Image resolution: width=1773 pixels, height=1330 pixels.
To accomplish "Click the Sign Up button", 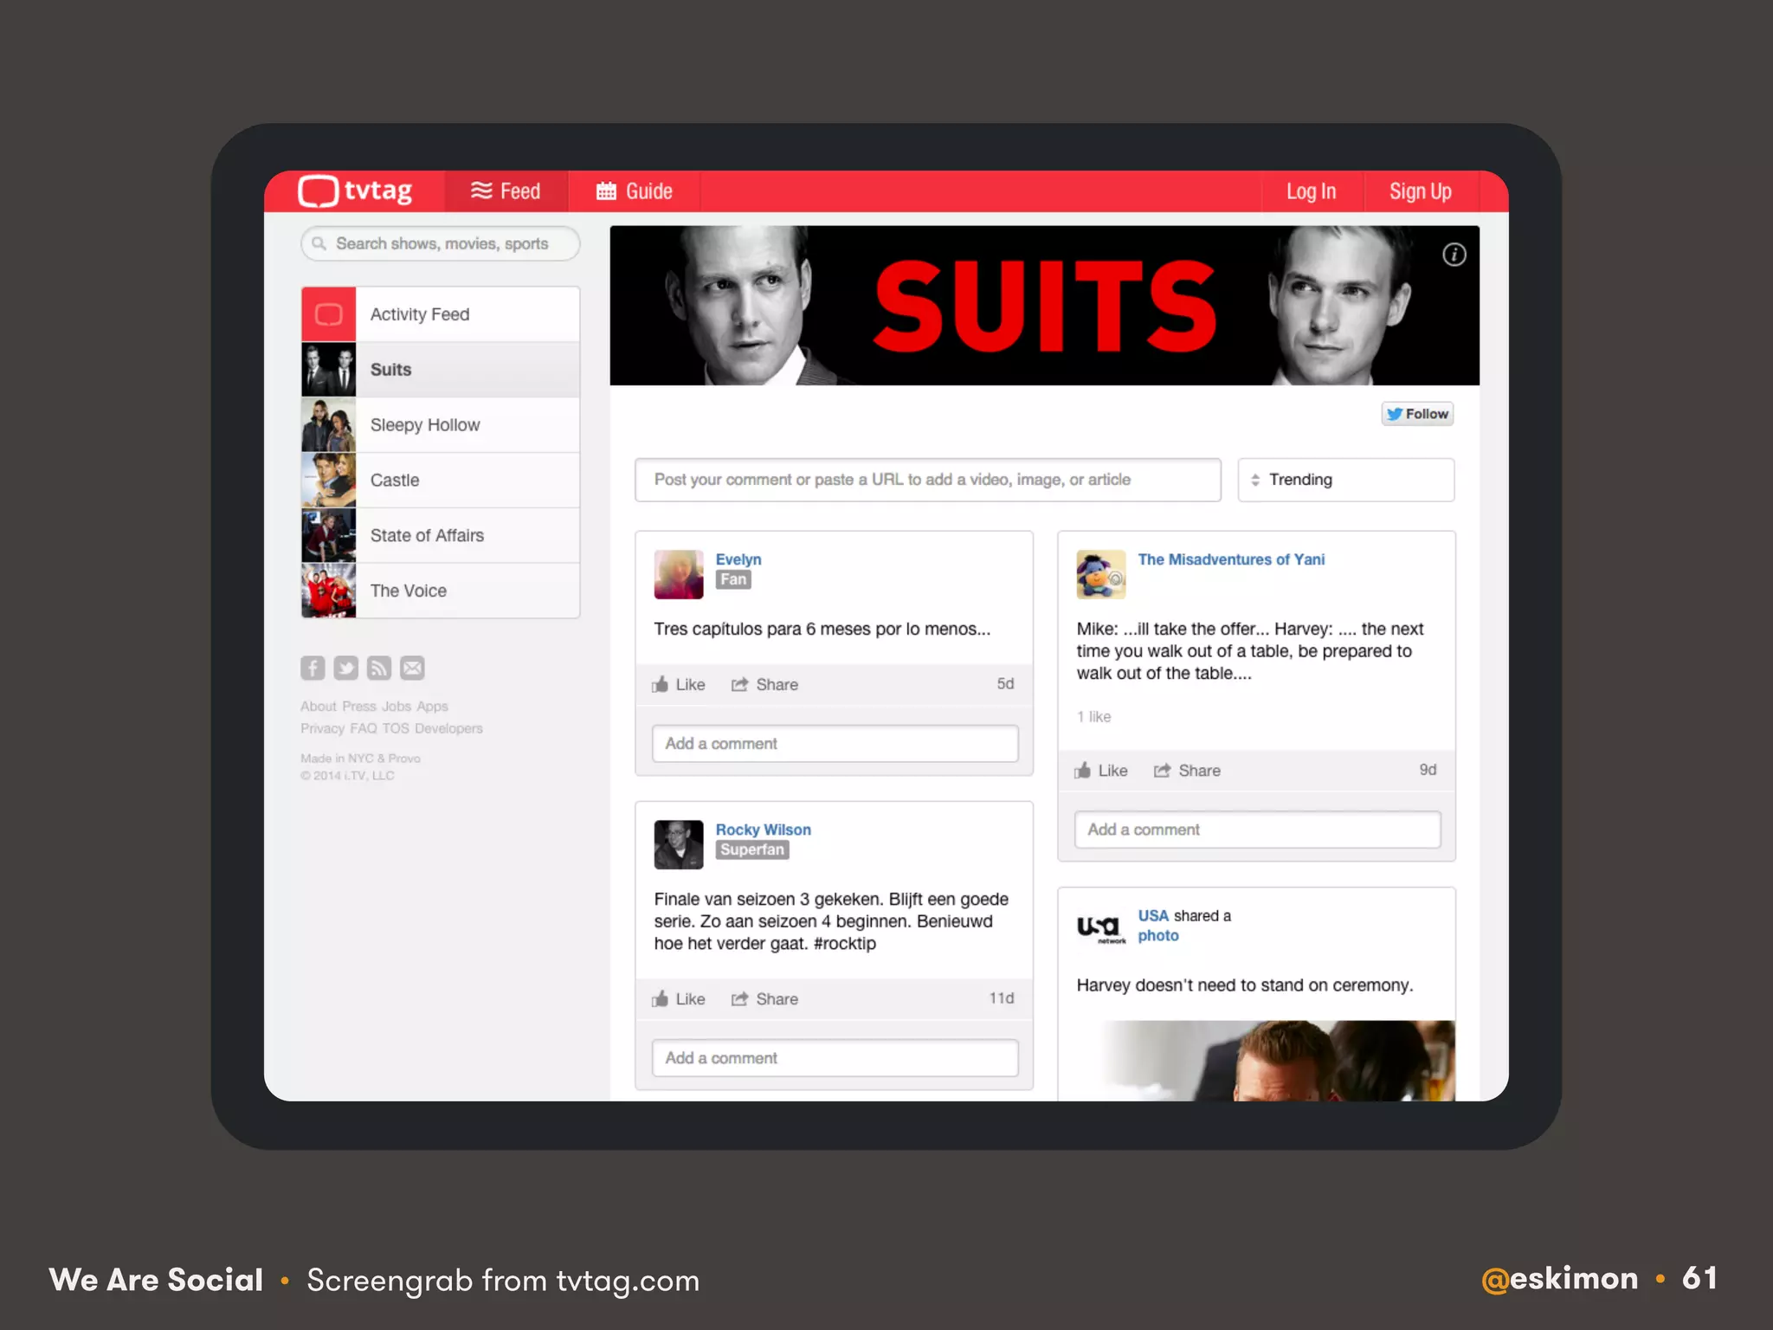I will [1420, 191].
